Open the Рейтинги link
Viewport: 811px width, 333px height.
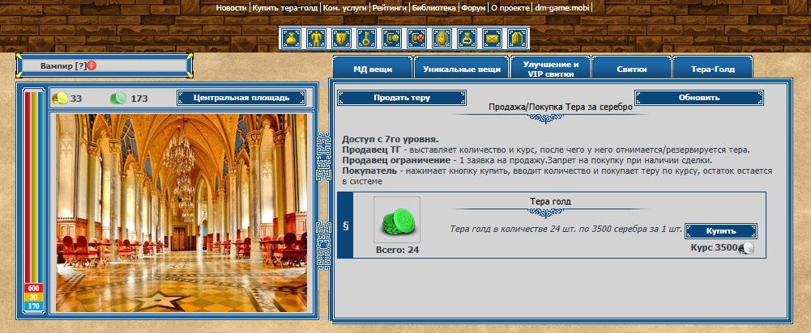point(390,8)
